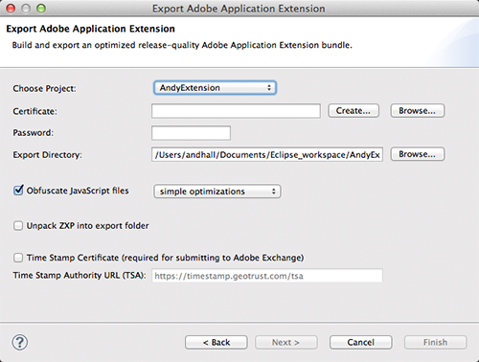The image size is (479, 362).
Task: Click the green zoom window button
Action: click(41, 9)
